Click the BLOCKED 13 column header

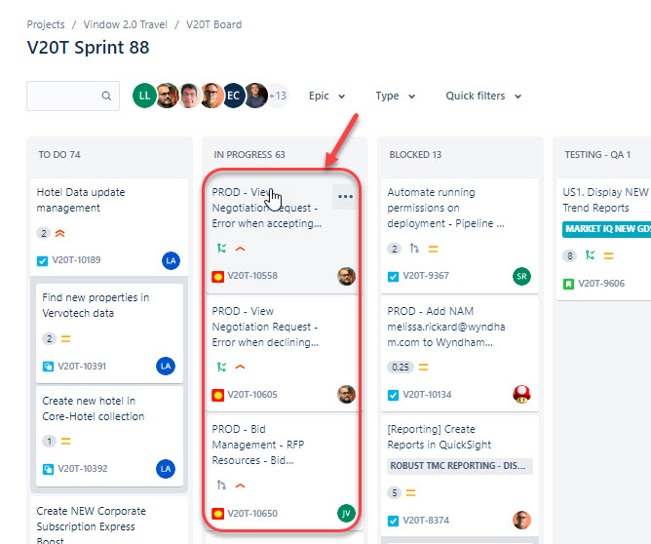tap(415, 155)
